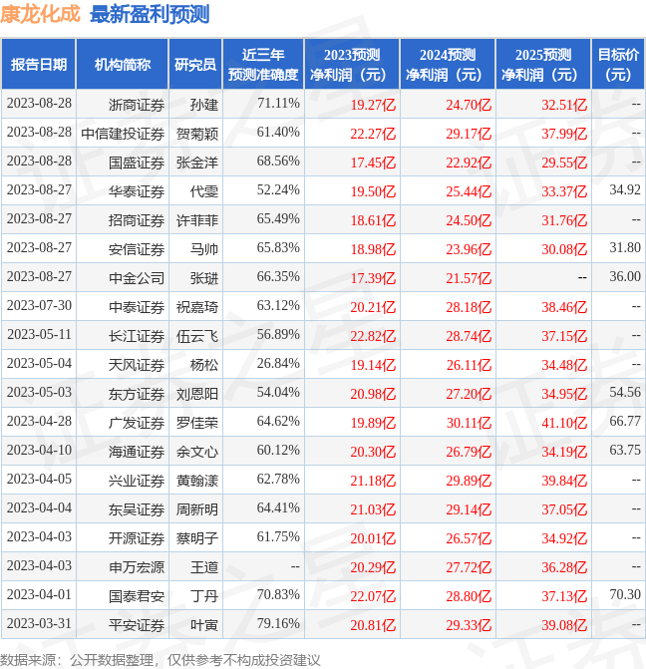Click 安信证券 2025 profit 30.08亿
The width and height of the screenshot is (646, 669).
point(564,249)
